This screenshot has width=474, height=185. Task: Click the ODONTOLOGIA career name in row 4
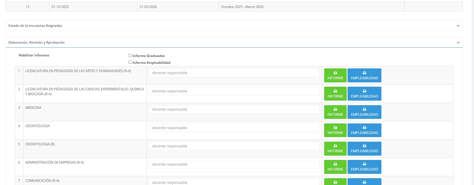38,126
